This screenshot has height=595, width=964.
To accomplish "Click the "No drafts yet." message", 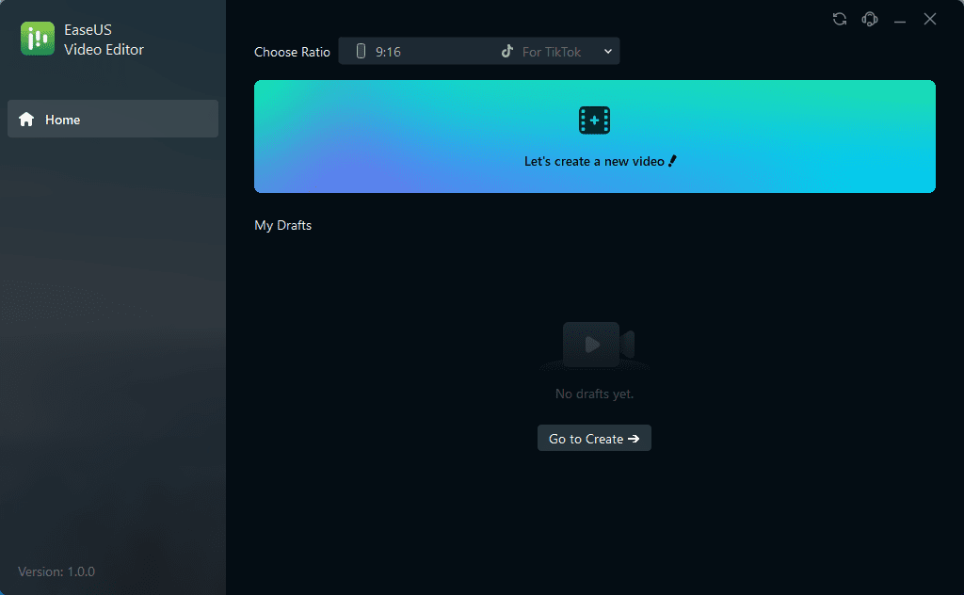I will (594, 394).
